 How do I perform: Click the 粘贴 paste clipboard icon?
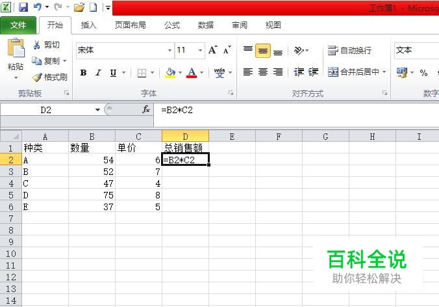[16, 47]
